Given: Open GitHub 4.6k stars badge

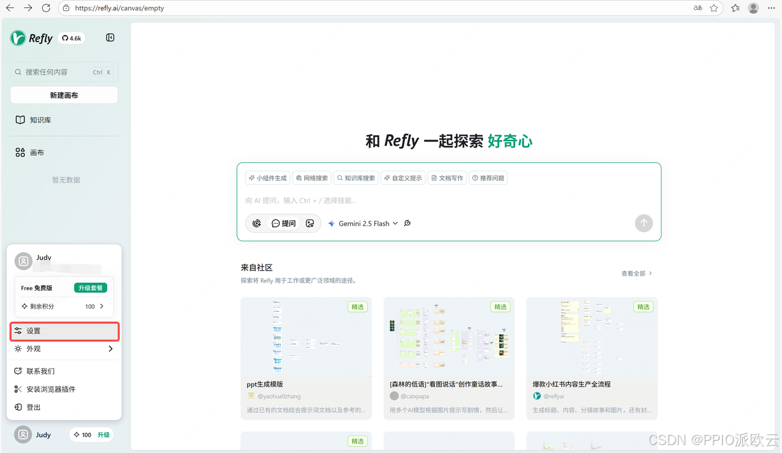Looking at the screenshot, I should click(71, 38).
